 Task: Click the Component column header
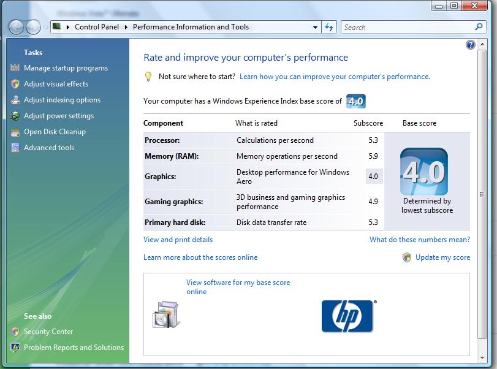[x=163, y=123]
